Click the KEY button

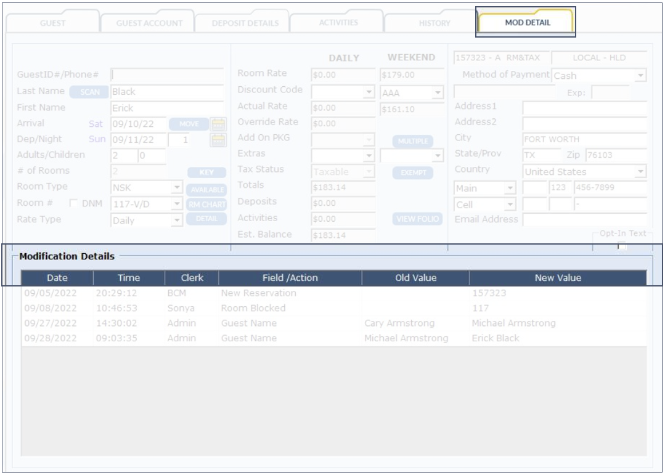pyautogui.click(x=206, y=173)
